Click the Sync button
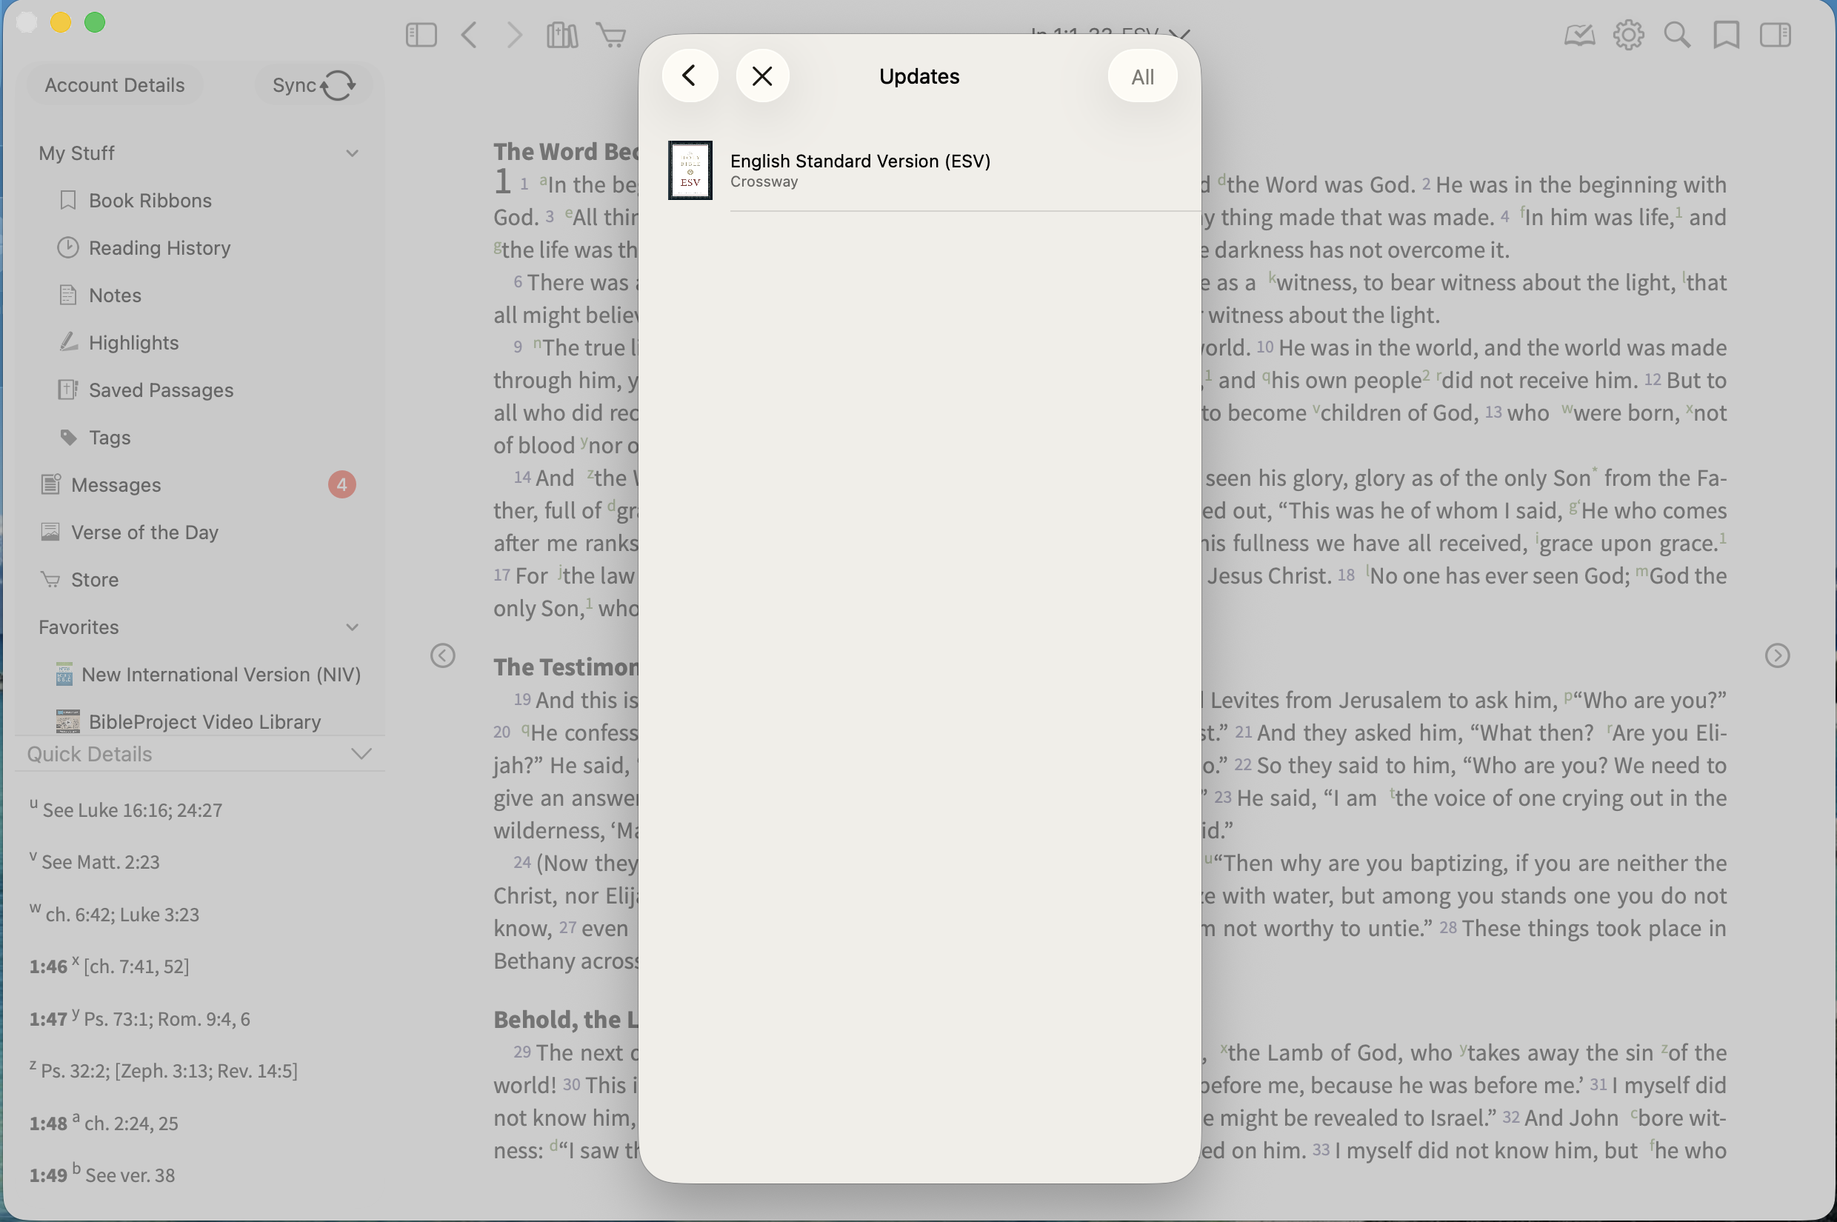Screen dimensions: 1837x1222 tap(313, 85)
